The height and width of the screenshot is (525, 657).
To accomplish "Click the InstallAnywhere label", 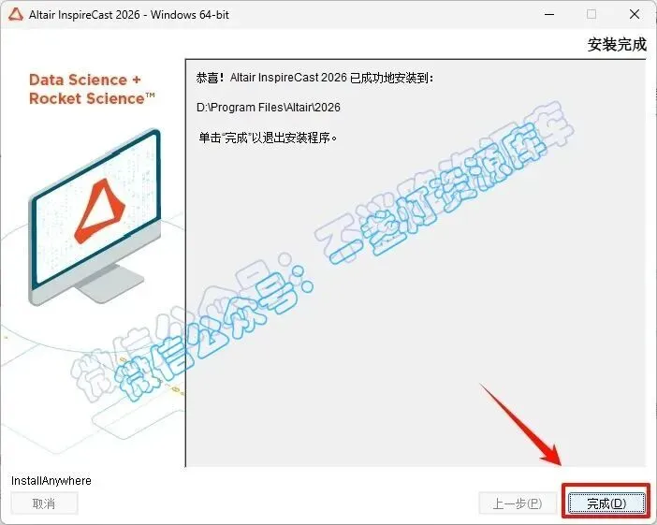I will click(51, 481).
